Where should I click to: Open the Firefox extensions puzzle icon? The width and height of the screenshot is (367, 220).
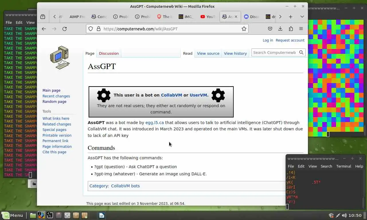pyautogui.click(x=291, y=29)
